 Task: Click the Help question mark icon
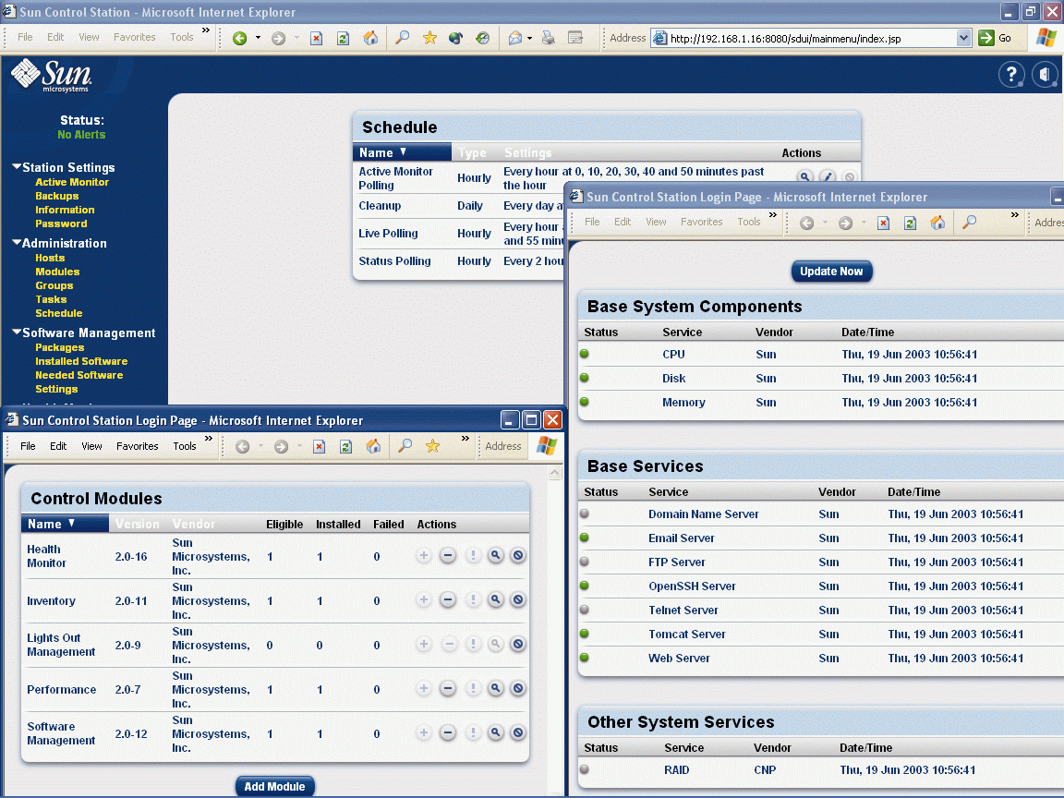[x=1011, y=74]
